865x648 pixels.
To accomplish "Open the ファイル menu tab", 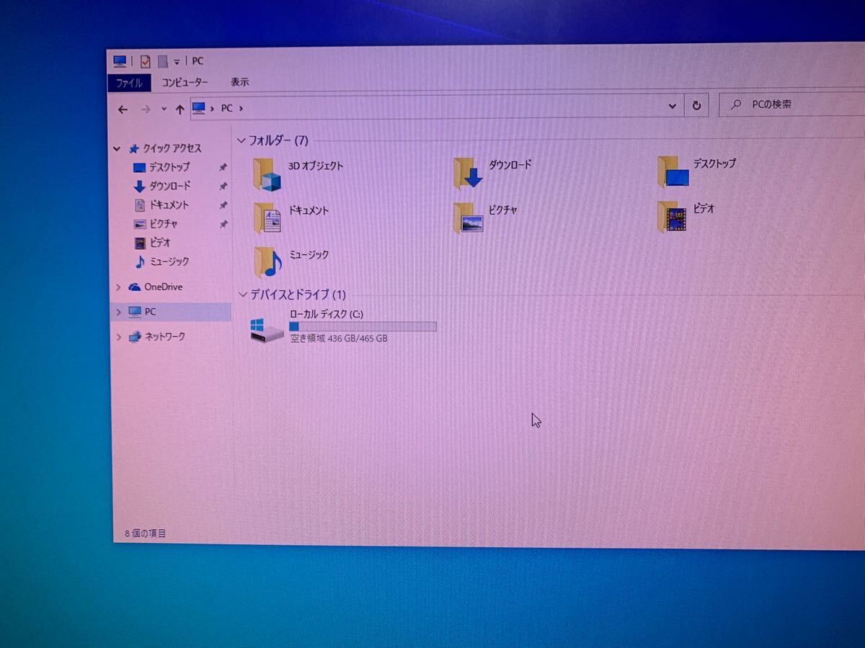I will pyautogui.click(x=130, y=83).
